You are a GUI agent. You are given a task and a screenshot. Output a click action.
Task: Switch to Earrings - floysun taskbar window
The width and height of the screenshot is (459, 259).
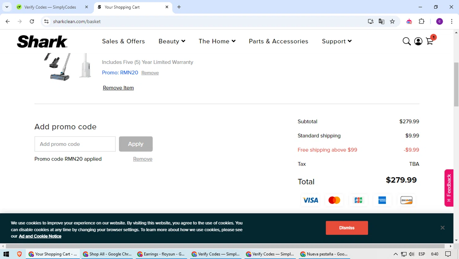161,254
